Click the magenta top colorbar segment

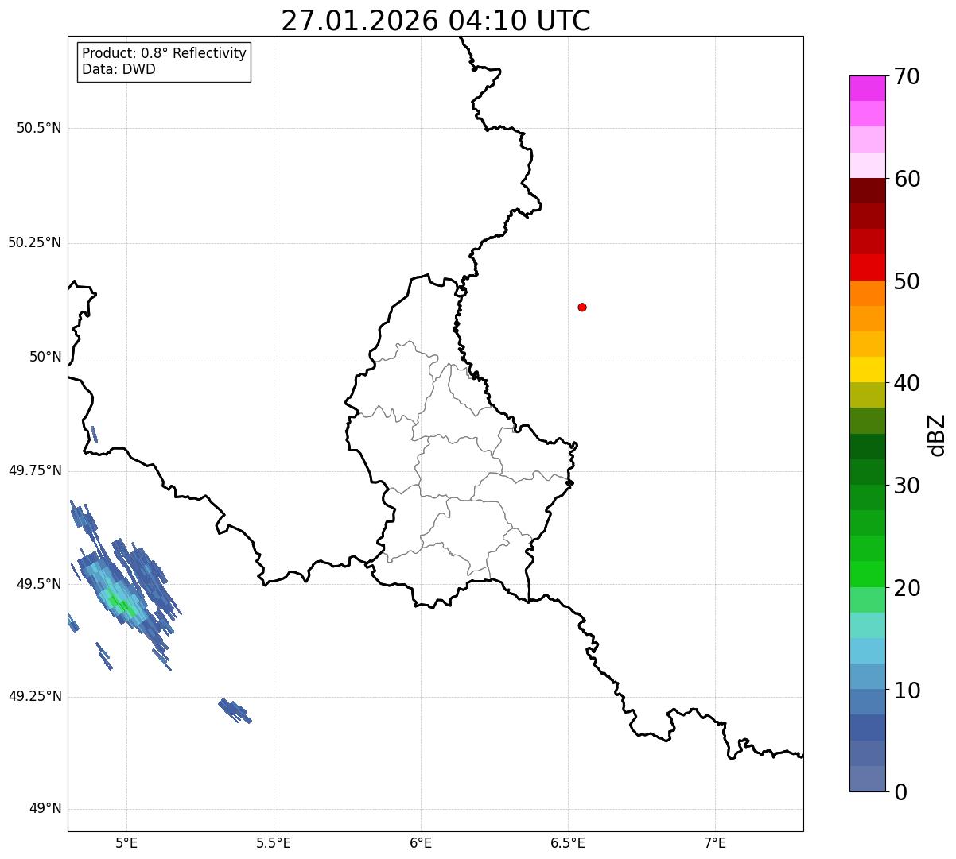pyautogui.click(x=867, y=88)
